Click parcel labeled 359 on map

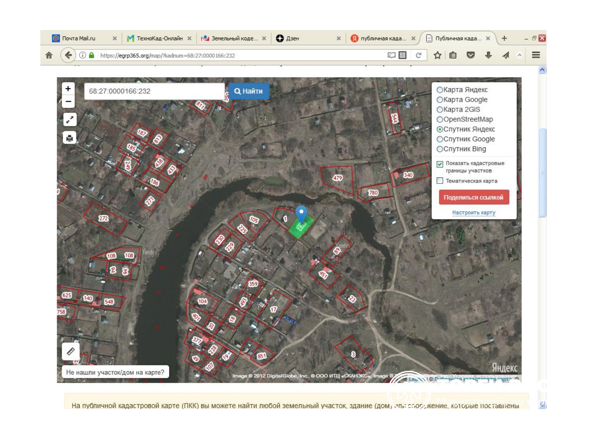point(253,284)
